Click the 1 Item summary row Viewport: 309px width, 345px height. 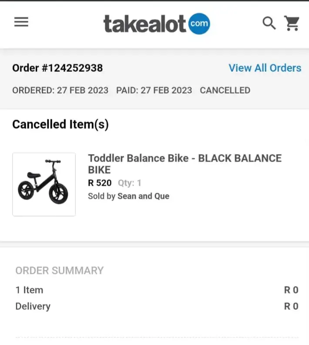point(29,290)
